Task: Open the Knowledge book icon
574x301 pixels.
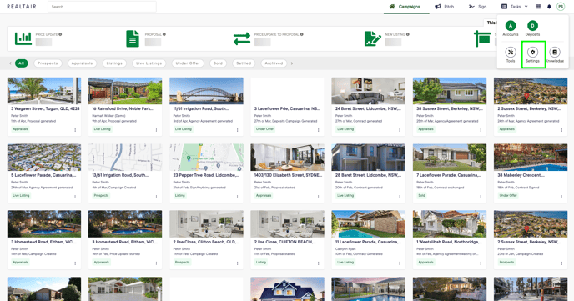Action: click(x=555, y=52)
